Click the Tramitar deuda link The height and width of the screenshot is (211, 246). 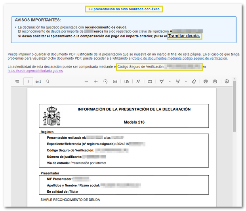(x=184, y=36)
